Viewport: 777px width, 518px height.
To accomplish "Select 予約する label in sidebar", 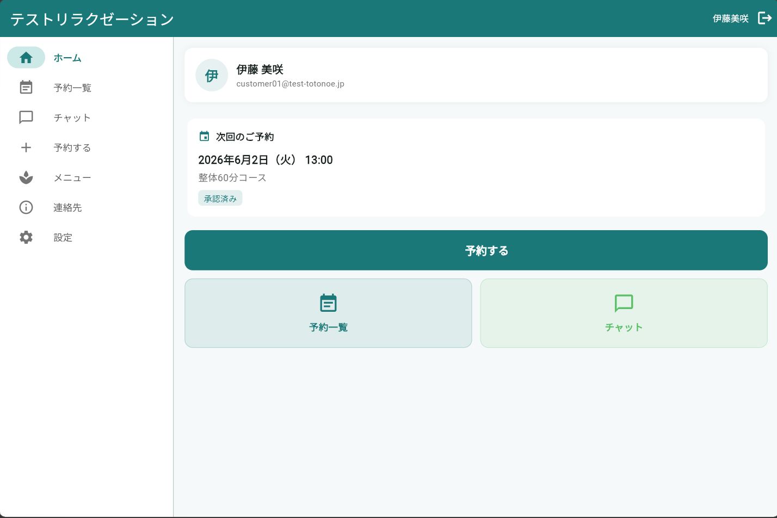I will pyautogui.click(x=72, y=147).
